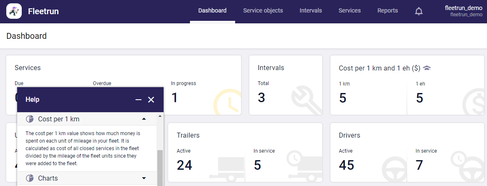This screenshot has height=186, width=487.
Task: Switch to the Service objects tab
Action: point(263,11)
